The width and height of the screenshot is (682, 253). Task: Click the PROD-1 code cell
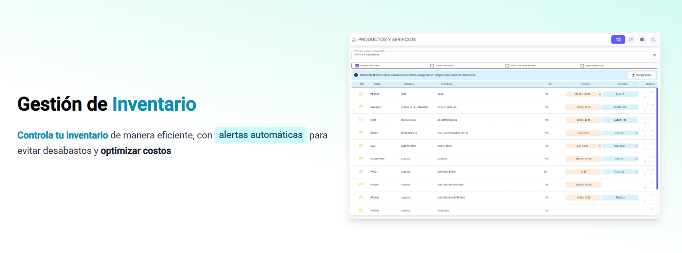[x=374, y=172]
